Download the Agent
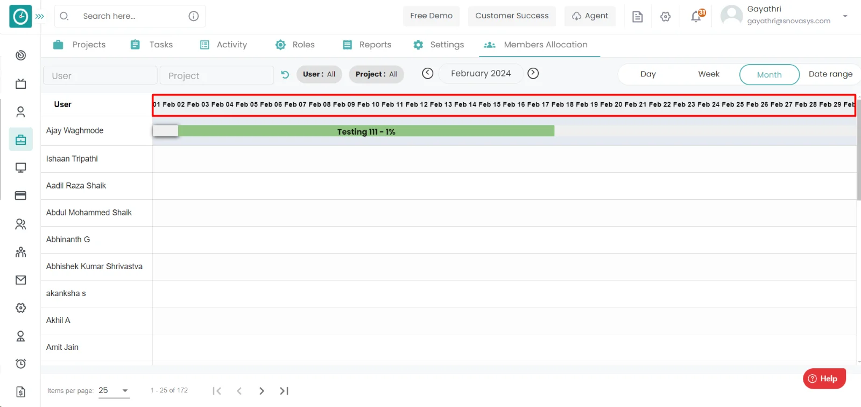861x407 pixels. click(590, 16)
